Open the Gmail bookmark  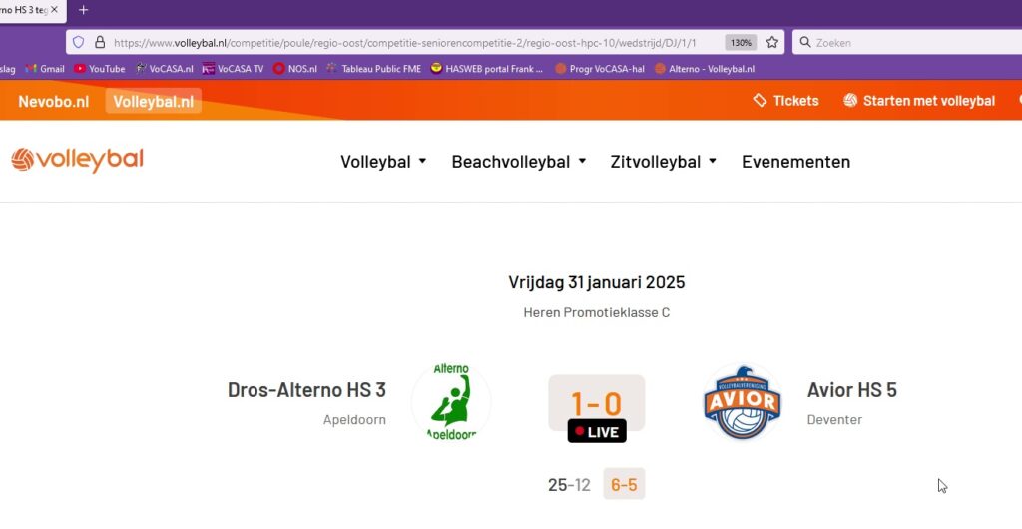[45, 69]
